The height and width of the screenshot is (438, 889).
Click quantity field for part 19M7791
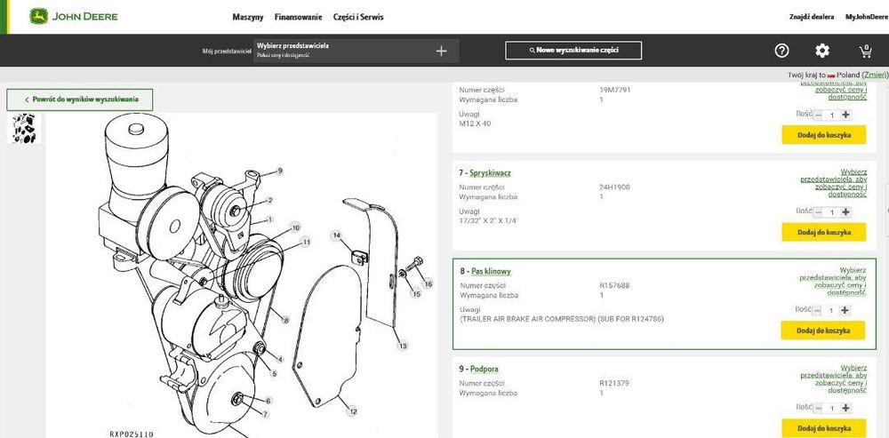(832, 115)
